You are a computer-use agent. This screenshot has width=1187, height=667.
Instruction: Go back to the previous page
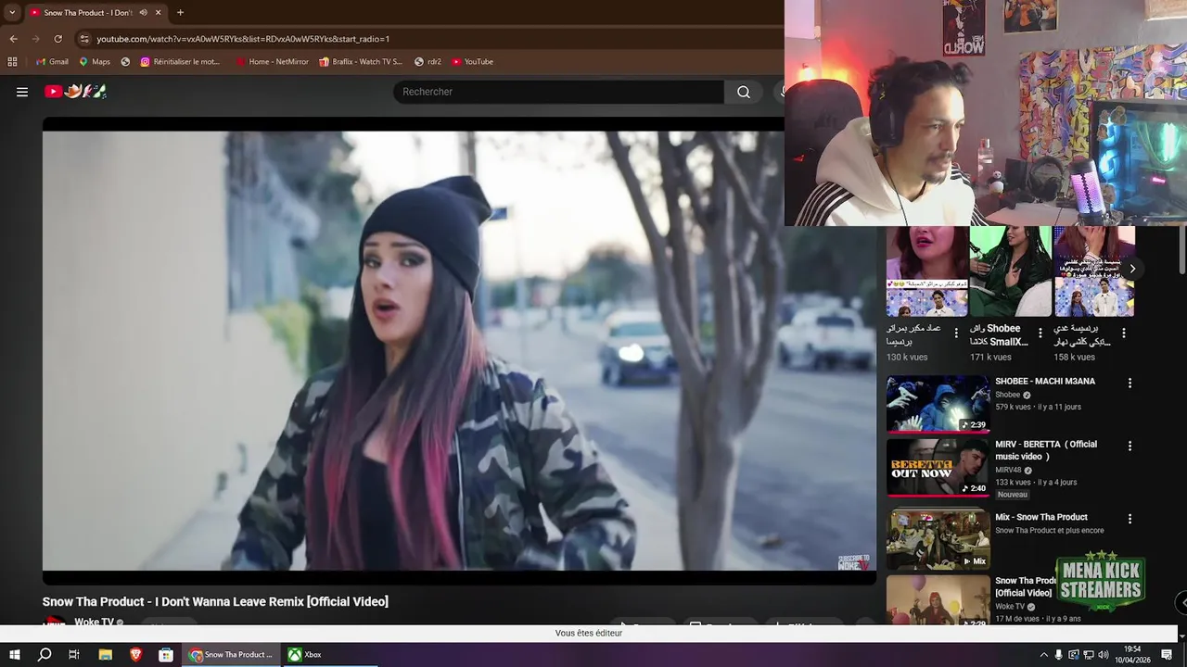tap(13, 39)
